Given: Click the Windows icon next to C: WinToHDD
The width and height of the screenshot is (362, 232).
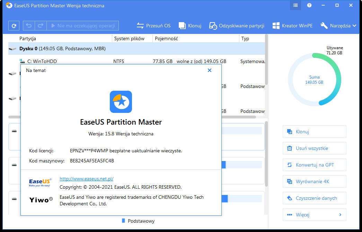Looking at the screenshot, I should click(x=22, y=61).
